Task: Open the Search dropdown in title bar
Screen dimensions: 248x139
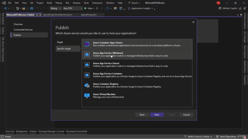Action: (x=134, y=3)
